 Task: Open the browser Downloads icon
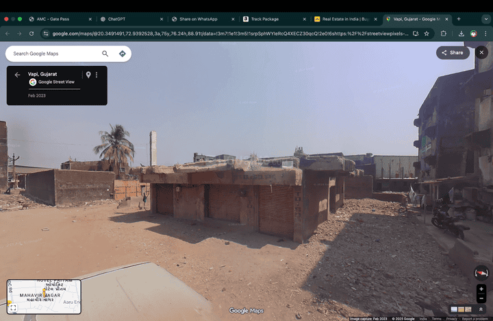pos(462,34)
